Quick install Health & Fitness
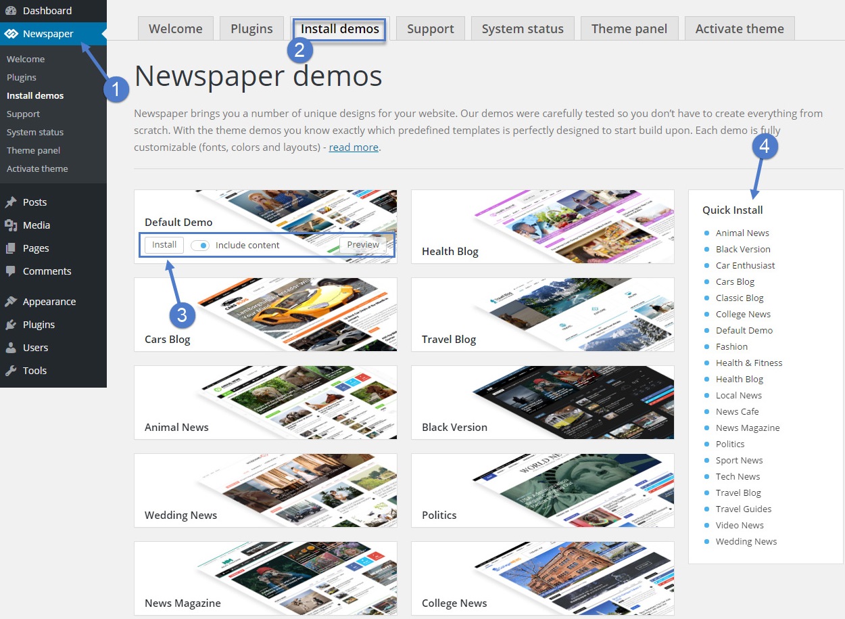The height and width of the screenshot is (619, 845). [x=749, y=363]
